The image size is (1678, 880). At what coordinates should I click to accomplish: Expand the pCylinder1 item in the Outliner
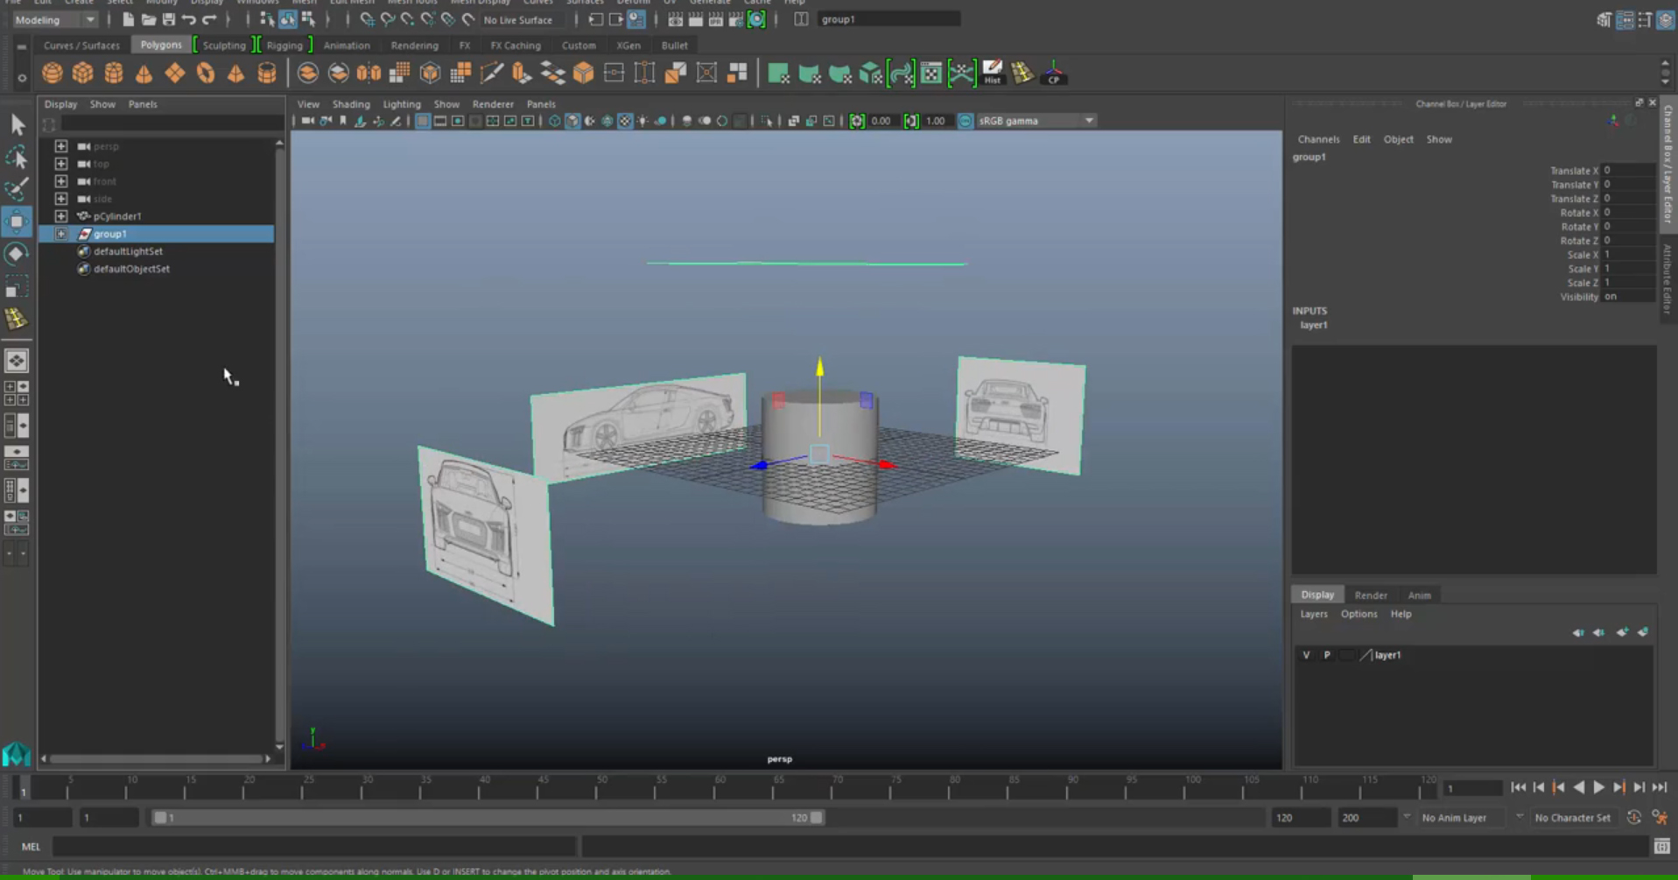[x=61, y=215]
